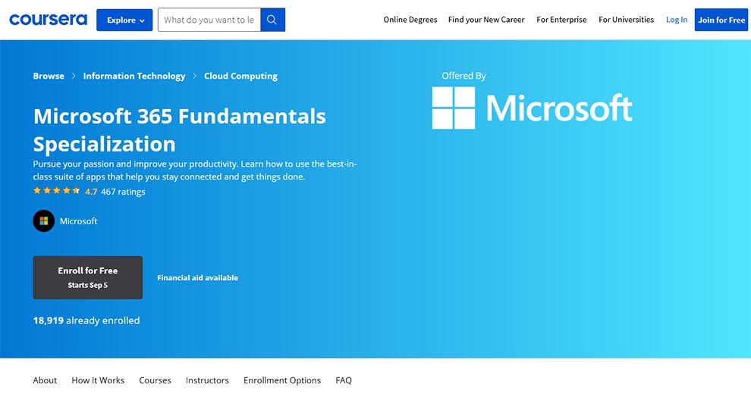Image resolution: width=751 pixels, height=400 pixels.
Task: Switch to the Courses tab
Action: 155,380
